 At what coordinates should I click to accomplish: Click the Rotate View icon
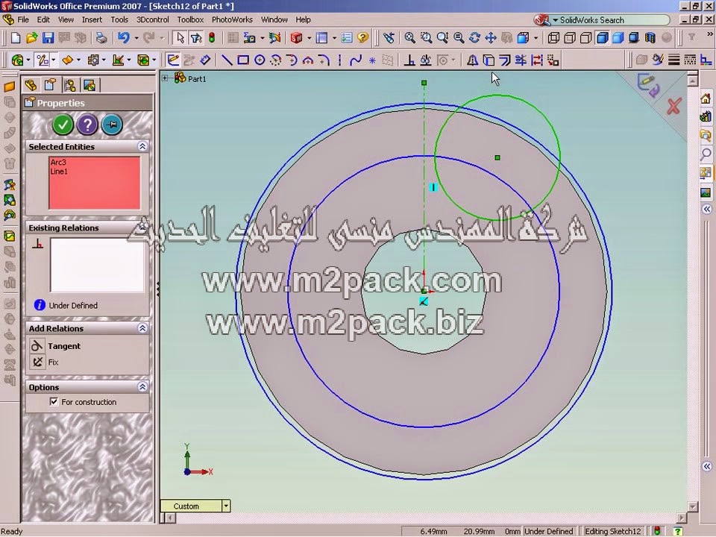click(474, 37)
